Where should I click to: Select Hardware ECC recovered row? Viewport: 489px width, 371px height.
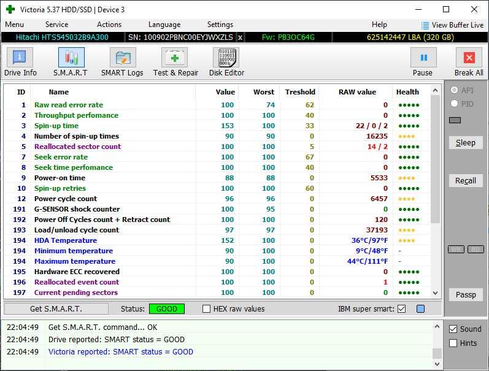point(217,272)
